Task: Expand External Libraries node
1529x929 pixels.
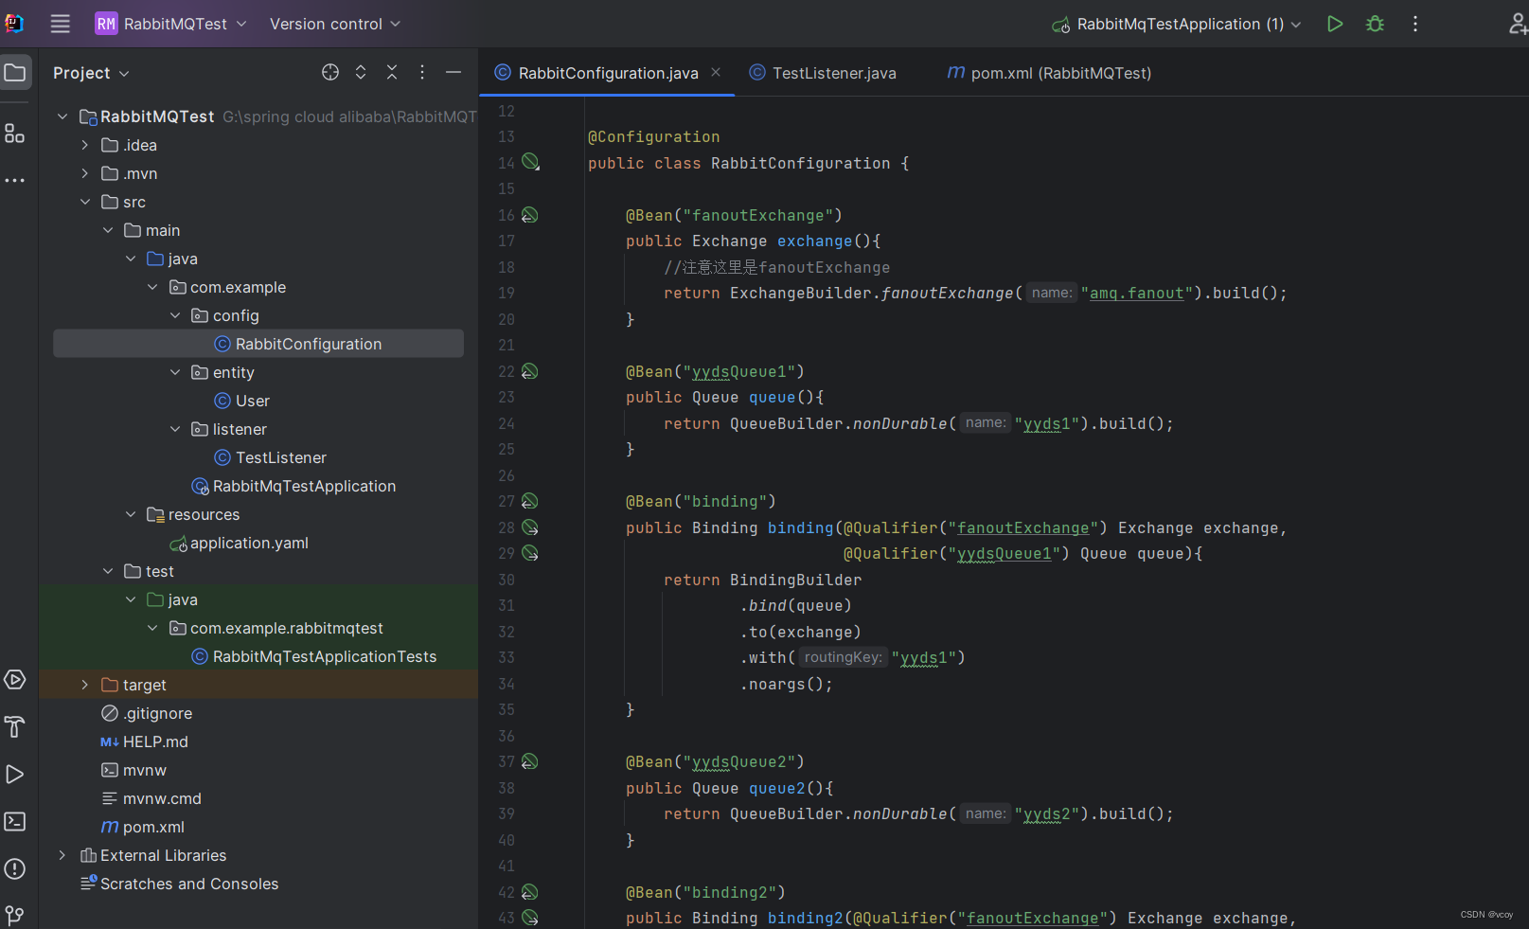Action: point(62,855)
